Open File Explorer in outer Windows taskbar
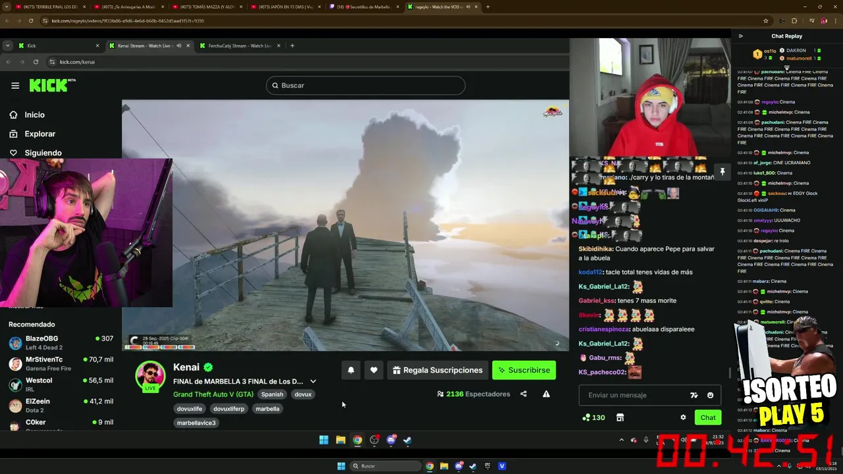This screenshot has width=843, height=474. 444,466
